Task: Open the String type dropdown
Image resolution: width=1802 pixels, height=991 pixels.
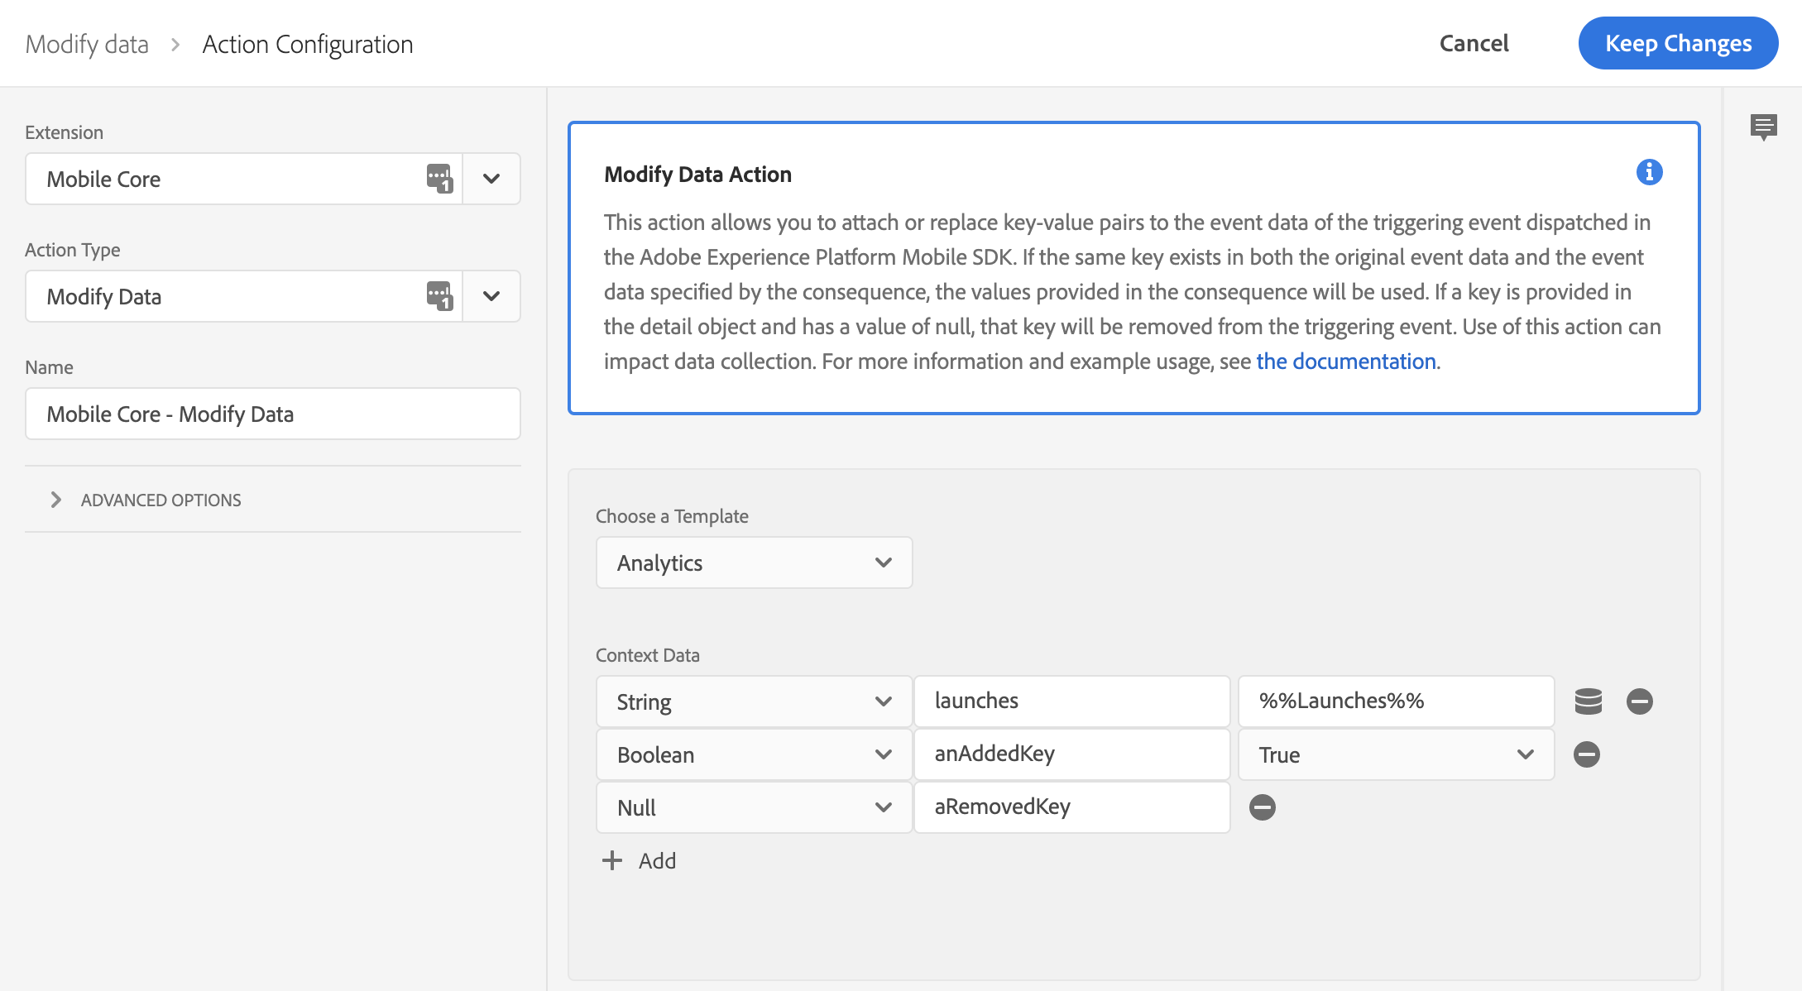Action: pyautogui.click(x=754, y=701)
